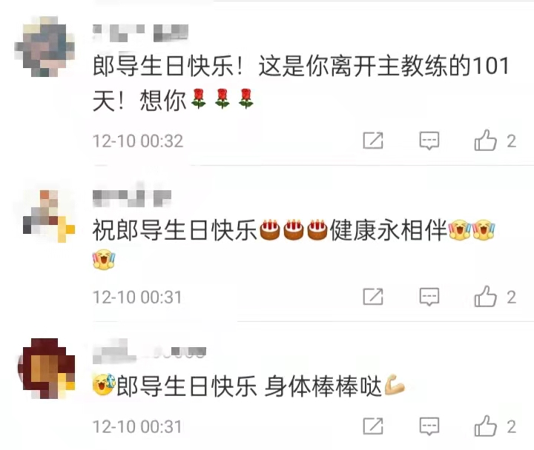Reply to the 健康永相伴 comment
Image resolution: width=534 pixels, height=450 pixels.
pos(429,297)
